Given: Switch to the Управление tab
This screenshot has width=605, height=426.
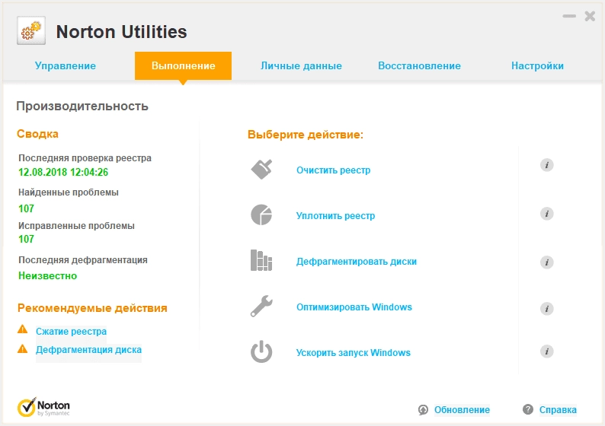Looking at the screenshot, I should [x=66, y=66].
